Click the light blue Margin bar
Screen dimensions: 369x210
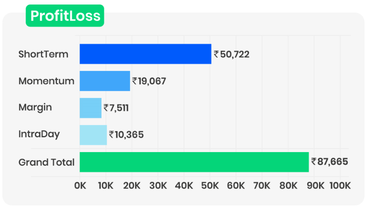(x=90, y=108)
